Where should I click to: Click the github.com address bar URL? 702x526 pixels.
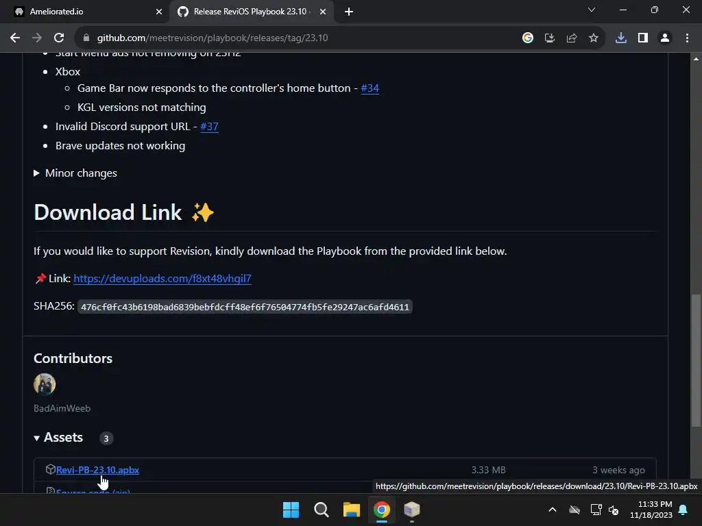point(213,38)
